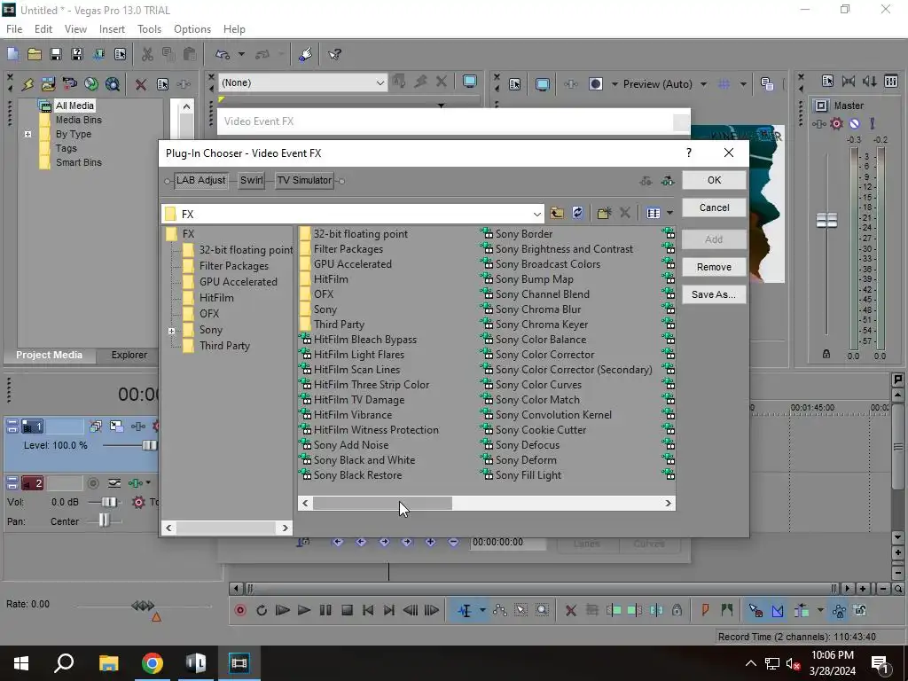The image size is (908, 681).
Task: Click plug-in list horizontal scrollbar thumb
Action: (382, 504)
